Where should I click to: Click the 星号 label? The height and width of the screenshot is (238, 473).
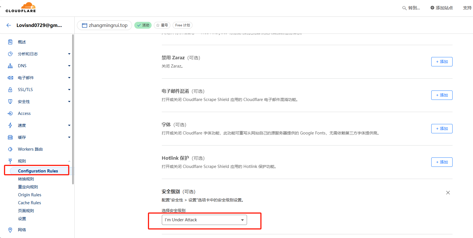(x=164, y=25)
